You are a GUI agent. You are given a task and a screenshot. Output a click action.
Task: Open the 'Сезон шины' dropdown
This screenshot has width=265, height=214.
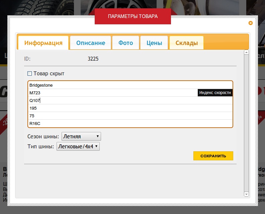pyautogui.click(x=81, y=136)
